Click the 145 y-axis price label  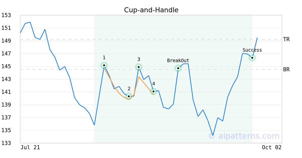point(6,66)
